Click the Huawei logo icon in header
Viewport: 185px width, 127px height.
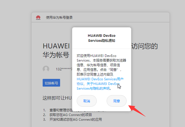pos(38,17)
